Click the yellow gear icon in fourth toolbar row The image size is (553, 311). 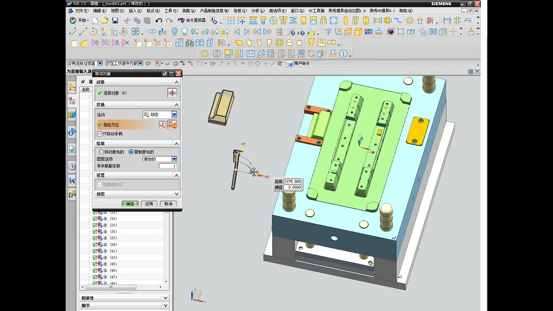[x=205, y=54]
